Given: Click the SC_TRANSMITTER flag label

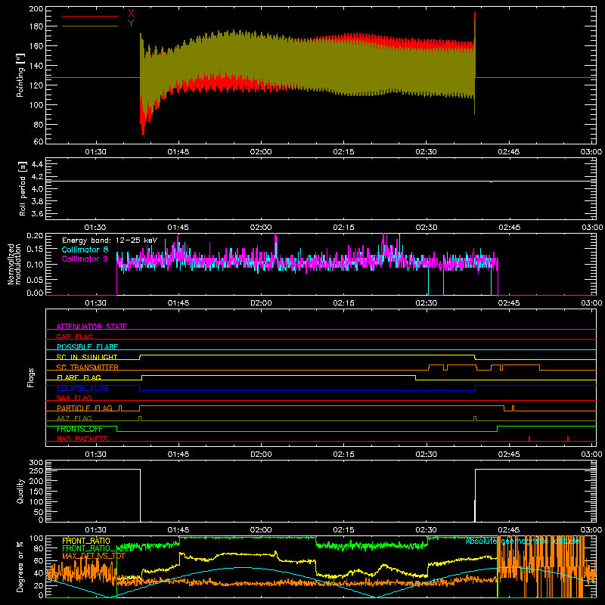Looking at the screenshot, I should (x=87, y=368).
